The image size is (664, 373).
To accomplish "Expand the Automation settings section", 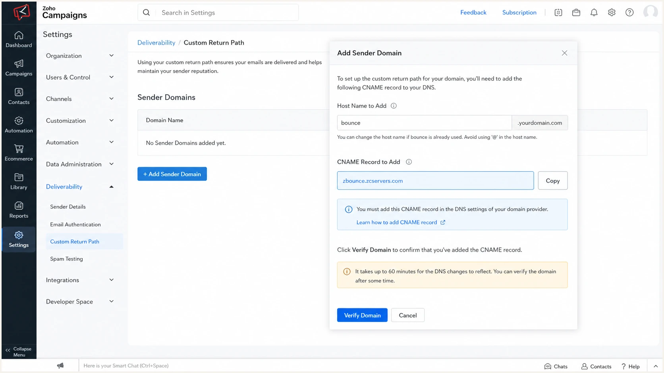I will pyautogui.click(x=80, y=142).
